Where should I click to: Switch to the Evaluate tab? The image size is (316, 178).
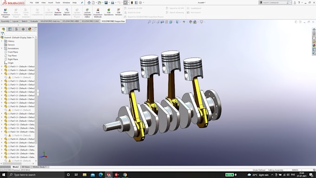click(x=34, y=21)
